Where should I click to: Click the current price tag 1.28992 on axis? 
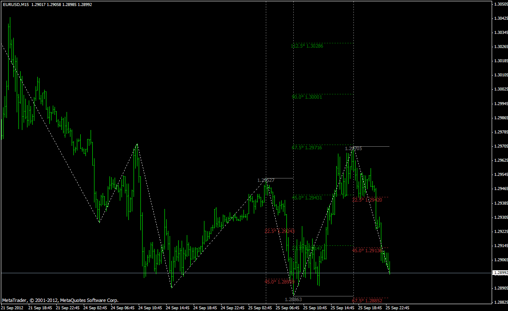coord(501,273)
